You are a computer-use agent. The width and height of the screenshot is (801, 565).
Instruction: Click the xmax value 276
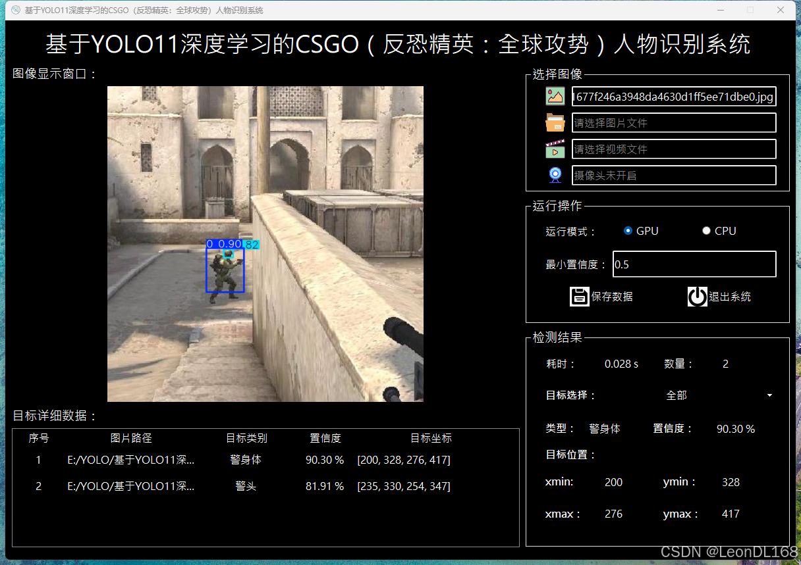pos(613,514)
